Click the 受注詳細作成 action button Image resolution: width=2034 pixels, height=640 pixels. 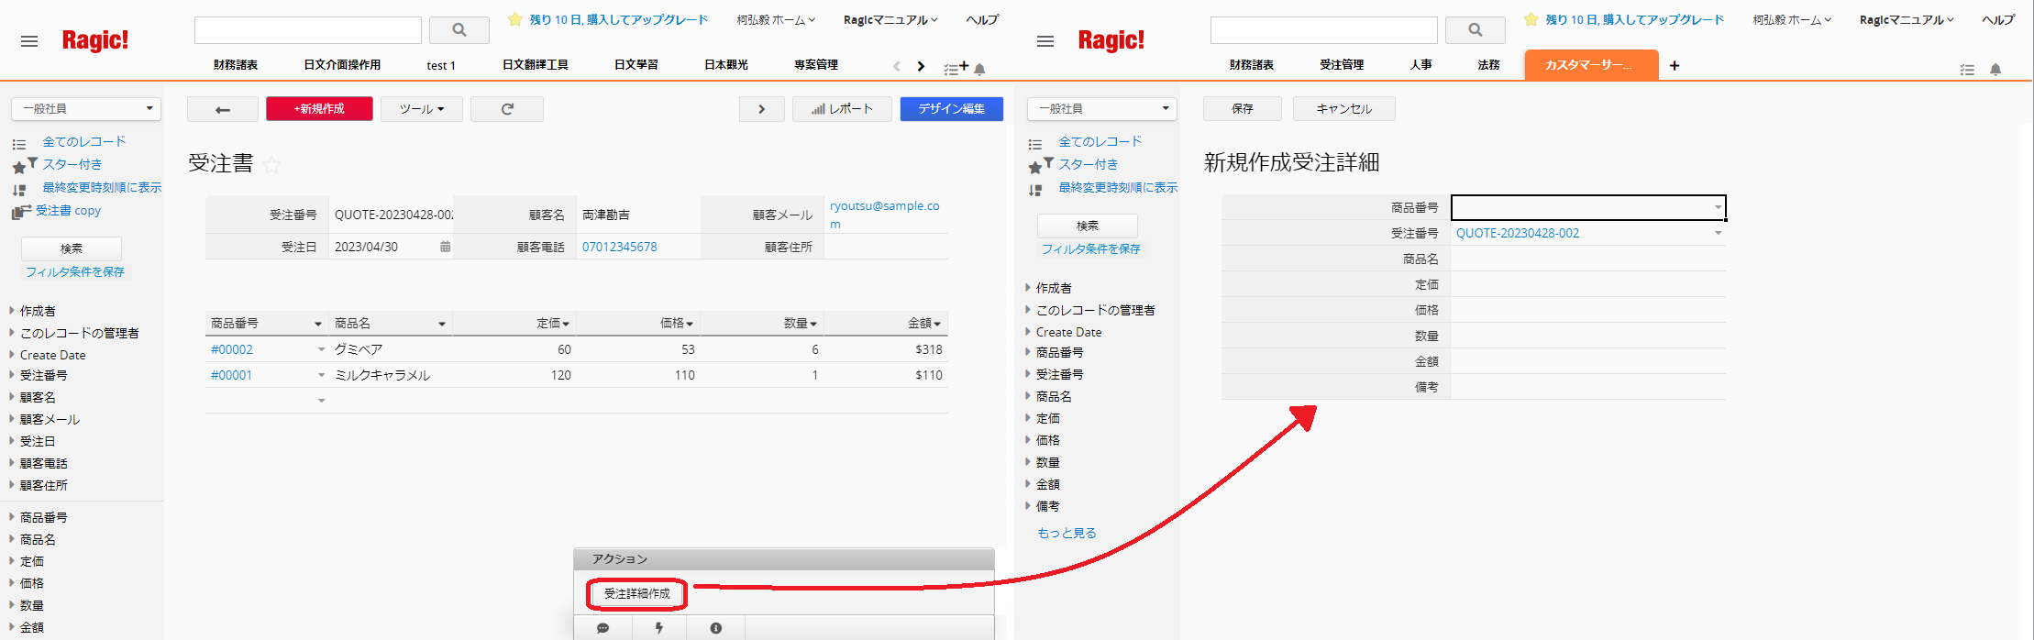click(x=636, y=594)
